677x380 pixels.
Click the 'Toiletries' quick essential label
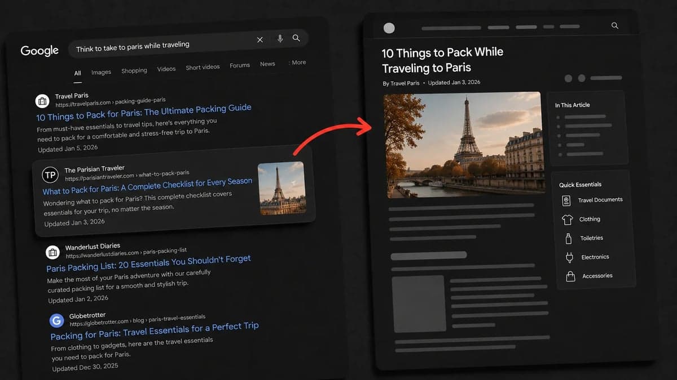click(592, 238)
